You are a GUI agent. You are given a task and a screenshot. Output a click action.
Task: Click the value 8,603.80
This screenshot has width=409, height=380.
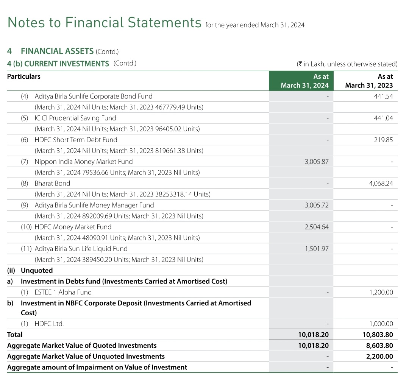(379, 345)
